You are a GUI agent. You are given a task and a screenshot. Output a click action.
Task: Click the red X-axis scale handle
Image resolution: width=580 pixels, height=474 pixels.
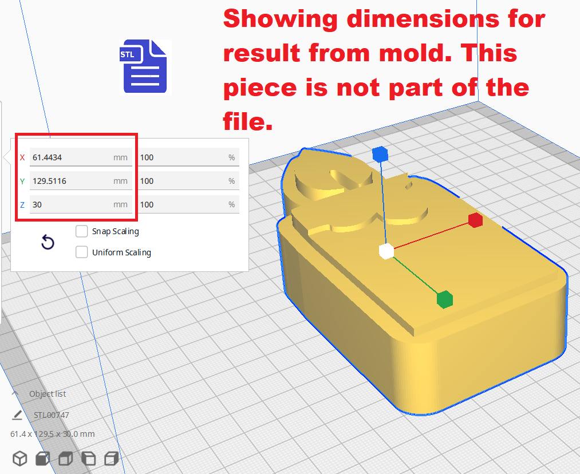[475, 220]
